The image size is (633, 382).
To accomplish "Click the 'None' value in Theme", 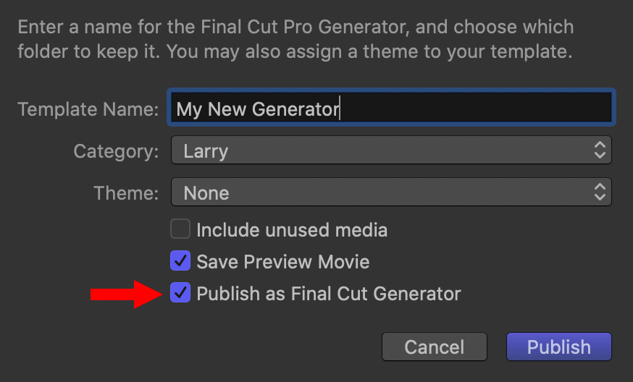I will point(206,193).
